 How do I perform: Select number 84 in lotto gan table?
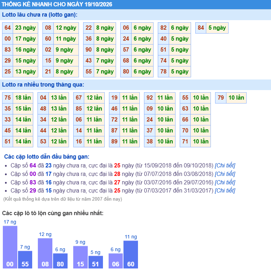(201, 28)
